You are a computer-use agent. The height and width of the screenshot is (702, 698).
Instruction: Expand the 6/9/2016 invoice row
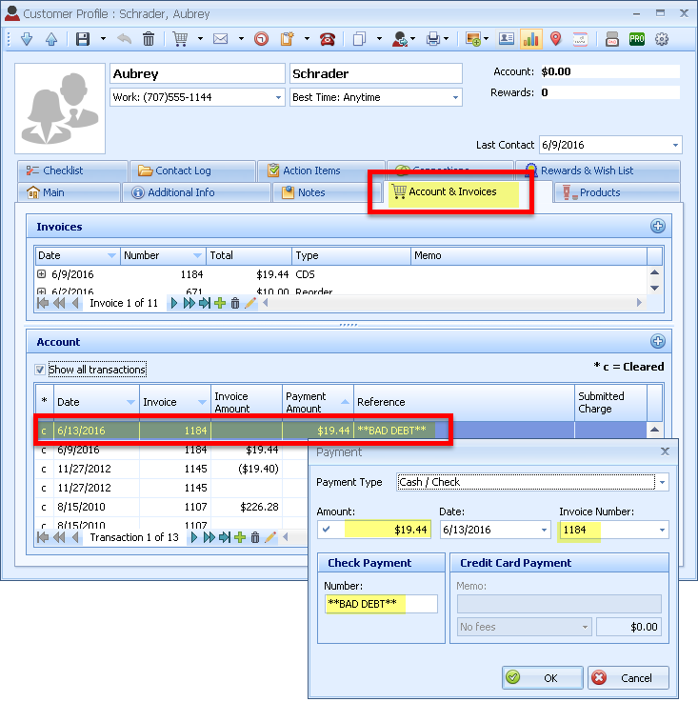[x=42, y=274]
